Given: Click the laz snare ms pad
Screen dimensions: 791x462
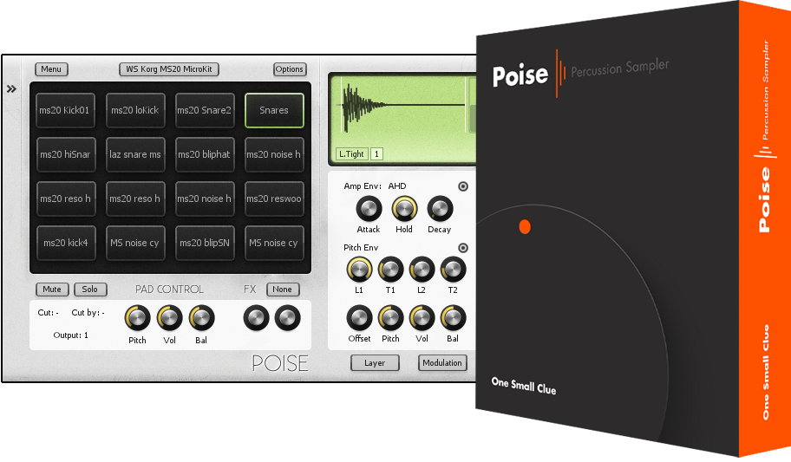Looking at the screenshot, I should point(135,154).
